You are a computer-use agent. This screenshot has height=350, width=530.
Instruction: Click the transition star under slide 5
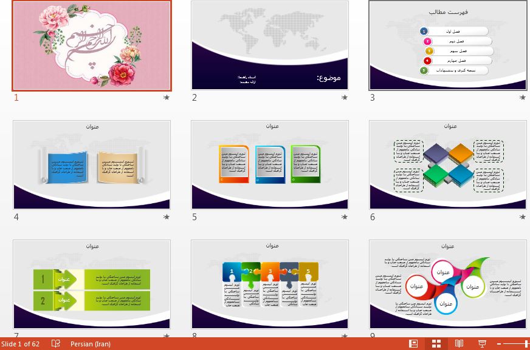click(x=345, y=217)
